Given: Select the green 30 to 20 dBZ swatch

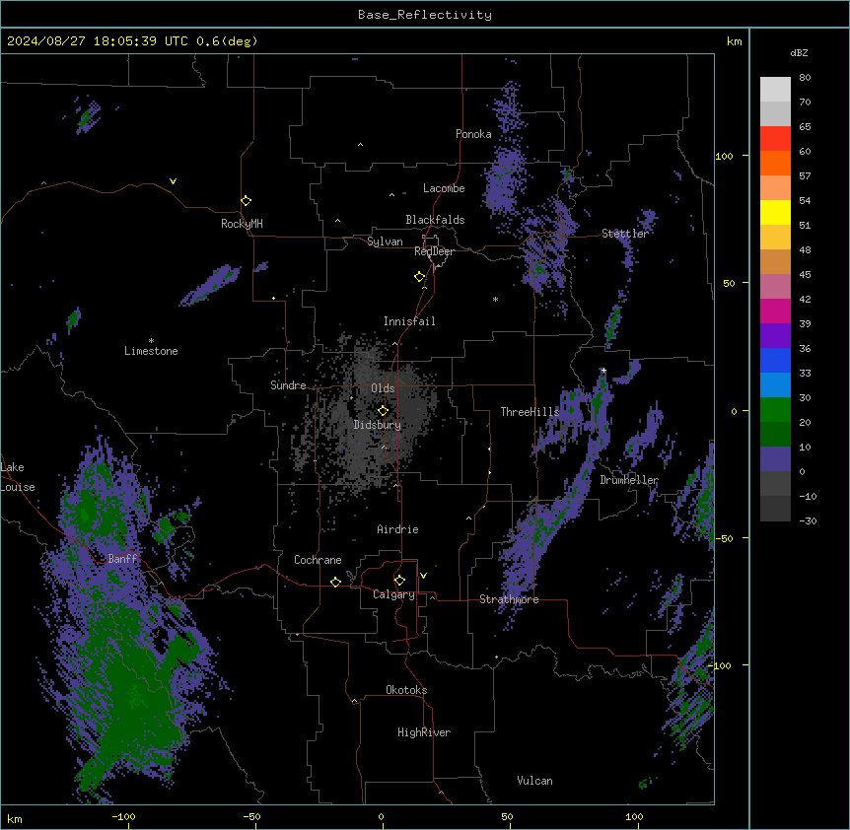Looking at the screenshot, I should [775, 410].
